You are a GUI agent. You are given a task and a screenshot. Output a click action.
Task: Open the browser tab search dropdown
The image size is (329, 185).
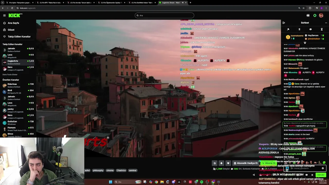(x=3, y=3)
